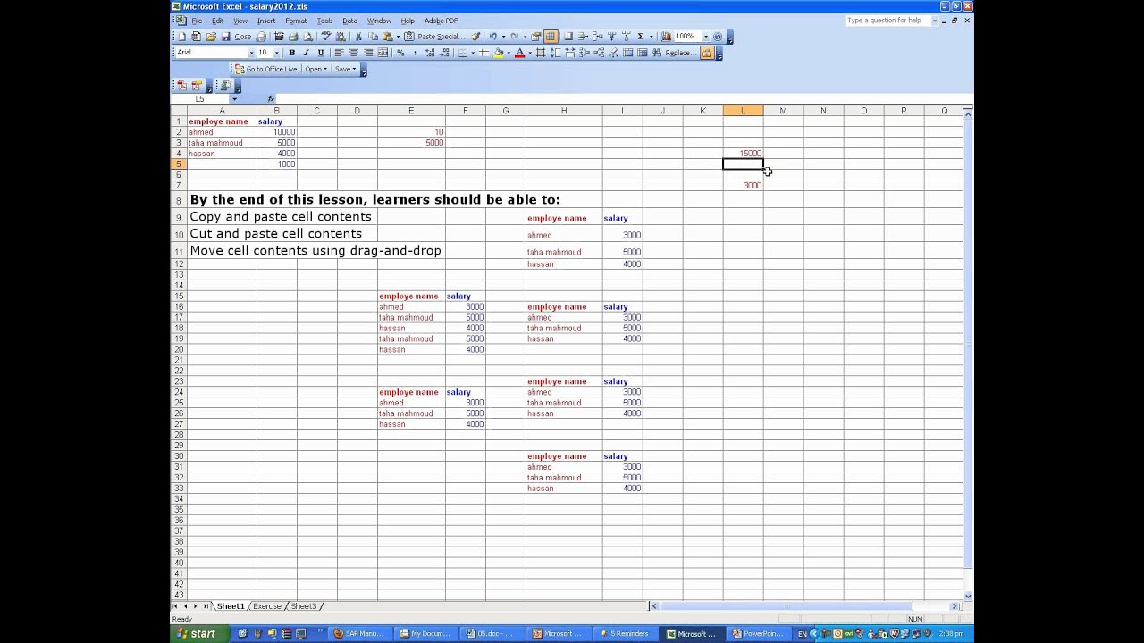The width and height of the screenshot is (1144, 643).
Task: Toggle underline formatting
Action: click(x=321, y=53)
